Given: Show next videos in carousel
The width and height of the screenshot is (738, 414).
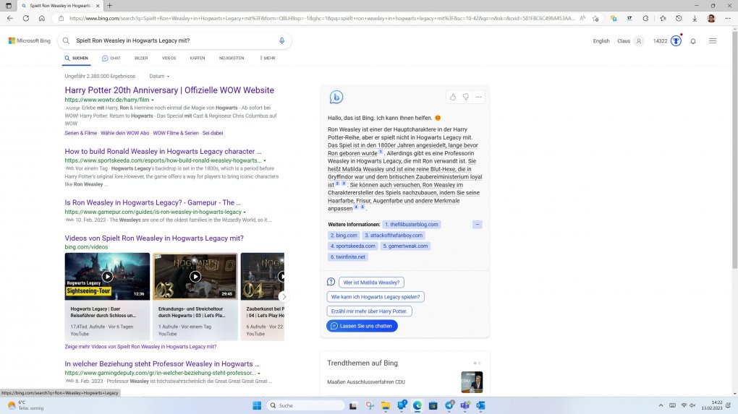Looking at the screenshot, I should [x=284, y=296].
